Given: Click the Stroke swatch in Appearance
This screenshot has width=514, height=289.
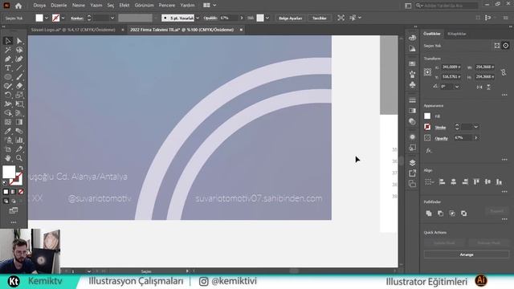Looking at the screenshot, I should point(427,127).
